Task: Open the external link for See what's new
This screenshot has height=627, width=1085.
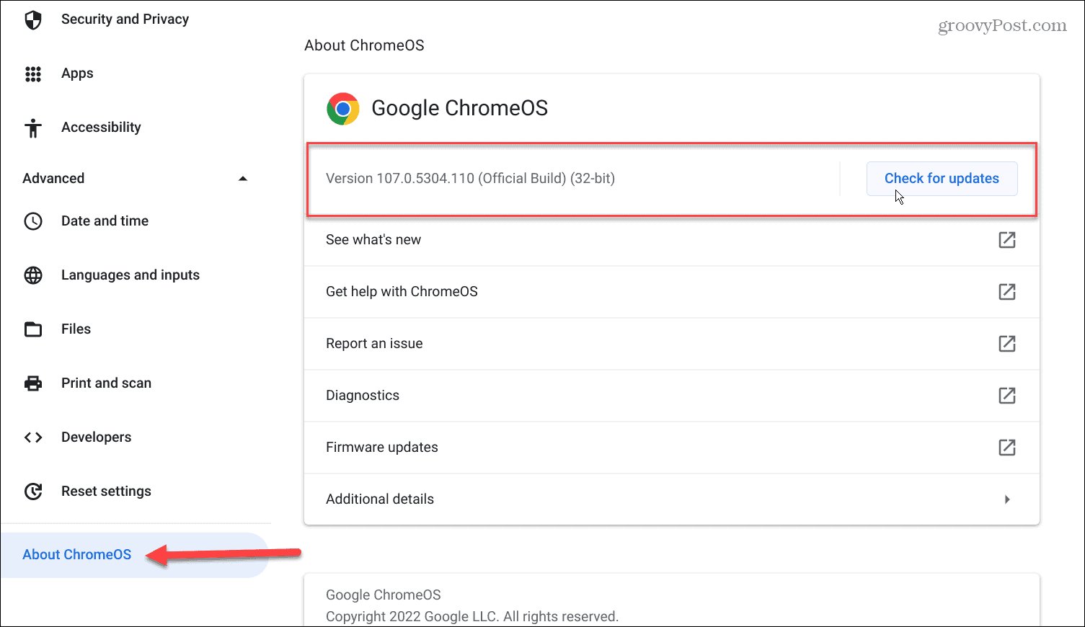Action: tap(1006, 240)
